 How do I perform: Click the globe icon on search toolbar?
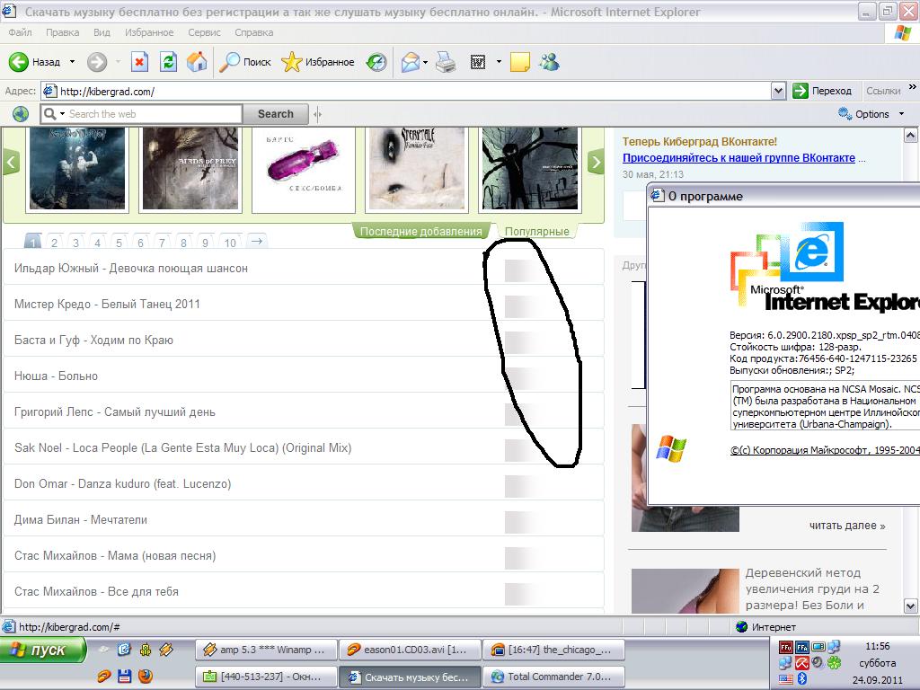(21, 114)
